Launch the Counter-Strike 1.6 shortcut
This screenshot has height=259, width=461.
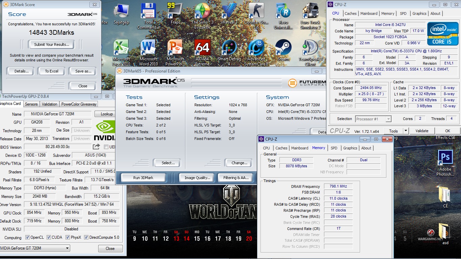point(256,15)
